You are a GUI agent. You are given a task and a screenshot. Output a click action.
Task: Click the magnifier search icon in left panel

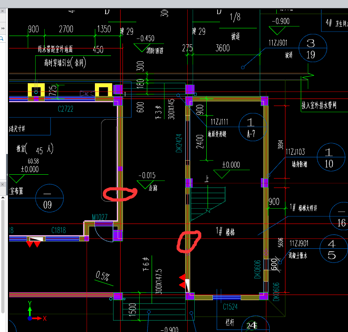[2, 39]
